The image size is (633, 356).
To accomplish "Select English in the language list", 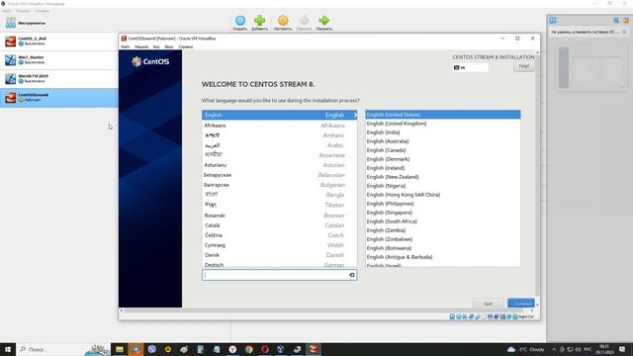I will tap(279, 115).
